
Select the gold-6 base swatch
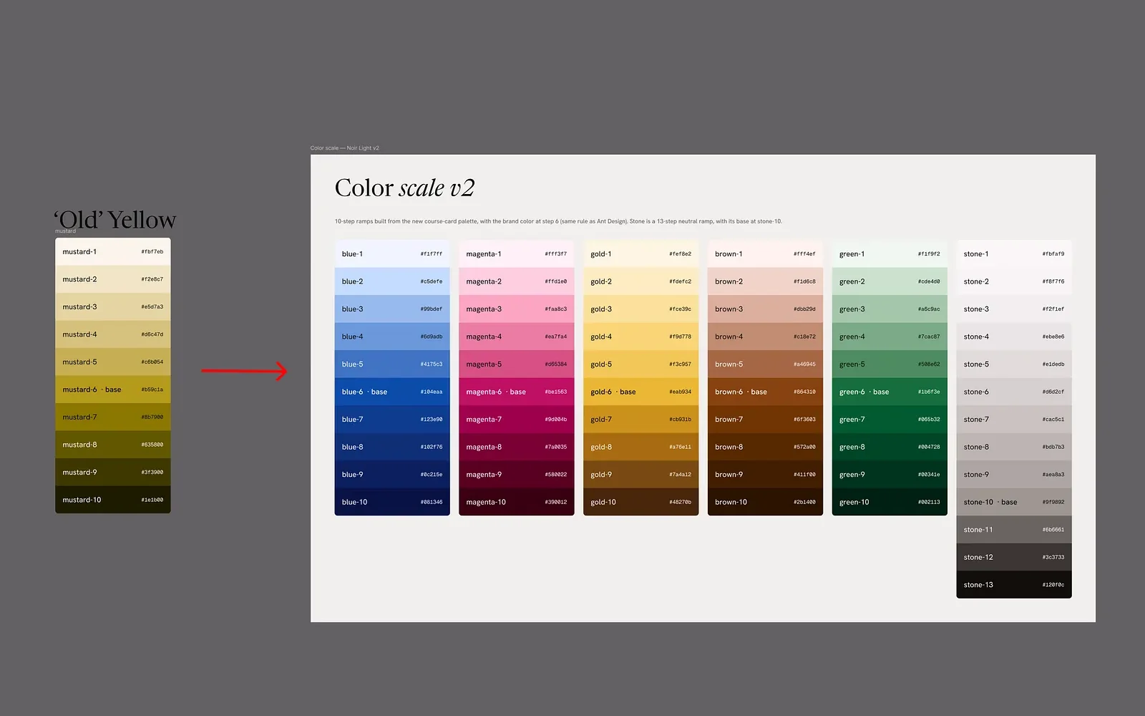(641, 392)
